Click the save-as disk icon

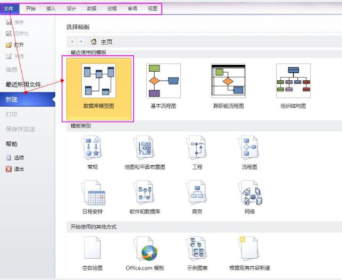coord(9,33)
